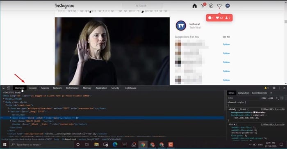Screen dimensions: 287x149
Task: Collapse the body element node
Action: pos(4,102)
